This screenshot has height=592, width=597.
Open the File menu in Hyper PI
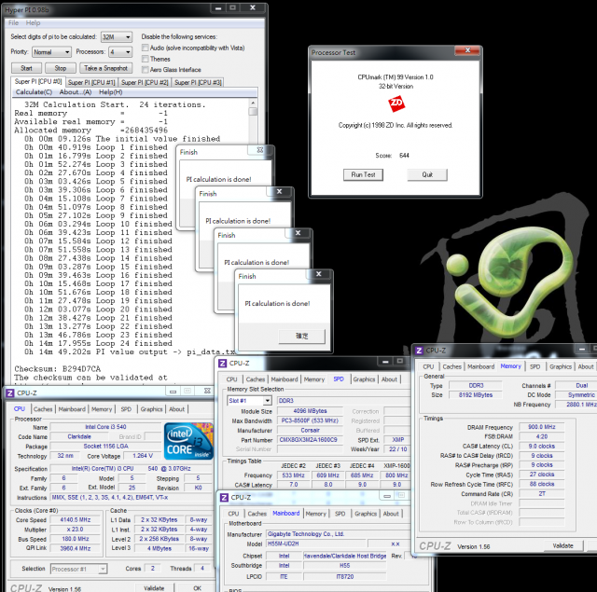13,22
